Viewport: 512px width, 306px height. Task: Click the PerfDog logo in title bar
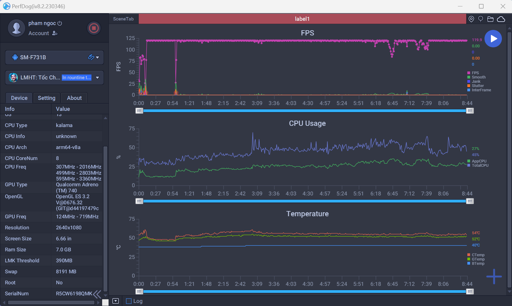(6, 6)
